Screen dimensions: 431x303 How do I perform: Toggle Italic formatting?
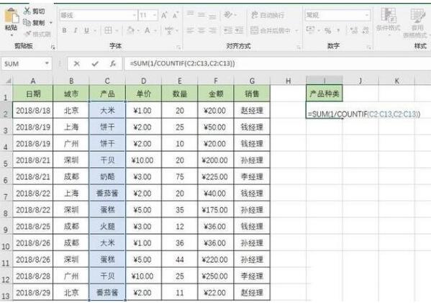tap(75, 30)
